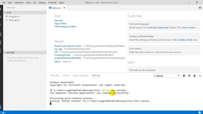Add a new terminal with the plus icon
The height and width of the screenshot is (114, 203).
click(184, 76)
